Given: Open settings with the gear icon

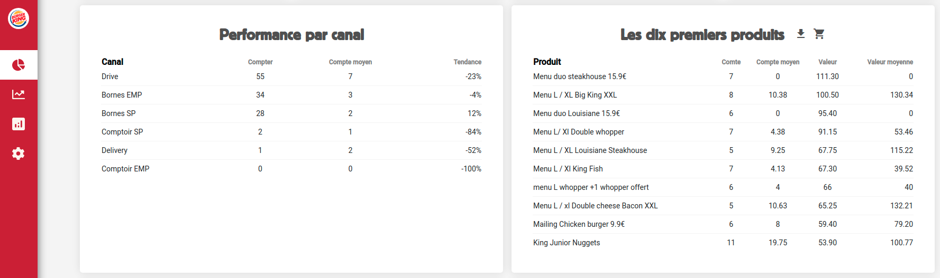Looking at the screenshot, I should [x=19, y=154].
